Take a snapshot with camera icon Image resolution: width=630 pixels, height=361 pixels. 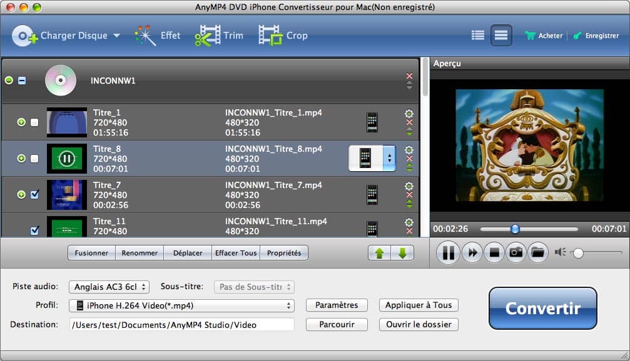click(x=516, y=252)
